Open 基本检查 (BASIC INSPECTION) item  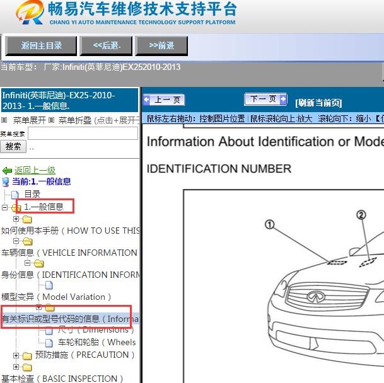[62, 379]
